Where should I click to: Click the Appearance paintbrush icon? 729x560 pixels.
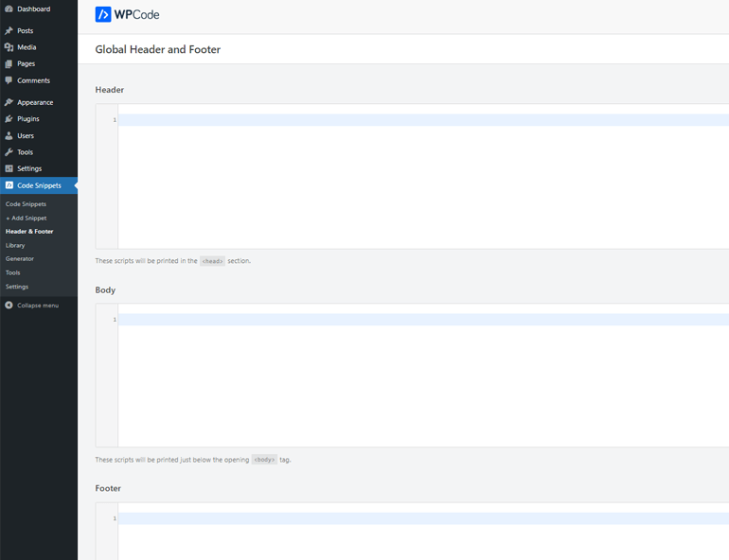click(9, 102)
